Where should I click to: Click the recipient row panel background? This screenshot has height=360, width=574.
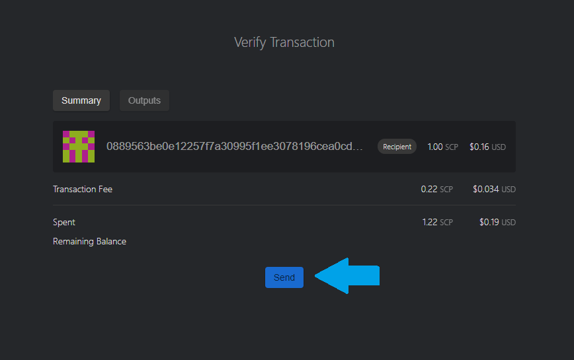click(284, 147)
